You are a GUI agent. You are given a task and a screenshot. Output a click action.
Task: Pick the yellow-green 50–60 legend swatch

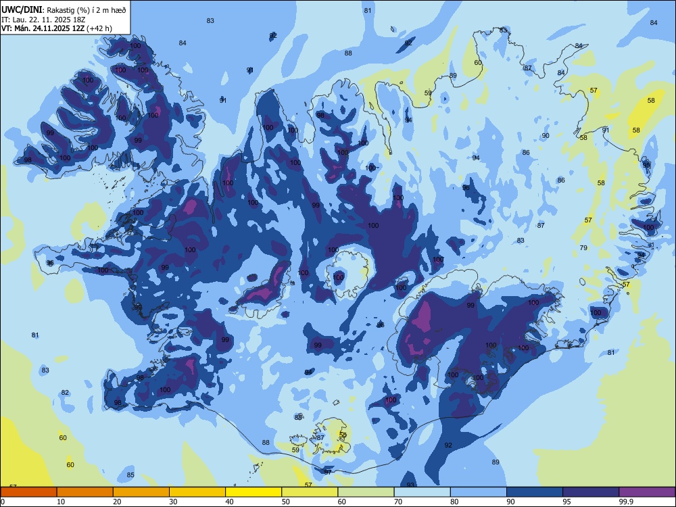coord(310,492)
